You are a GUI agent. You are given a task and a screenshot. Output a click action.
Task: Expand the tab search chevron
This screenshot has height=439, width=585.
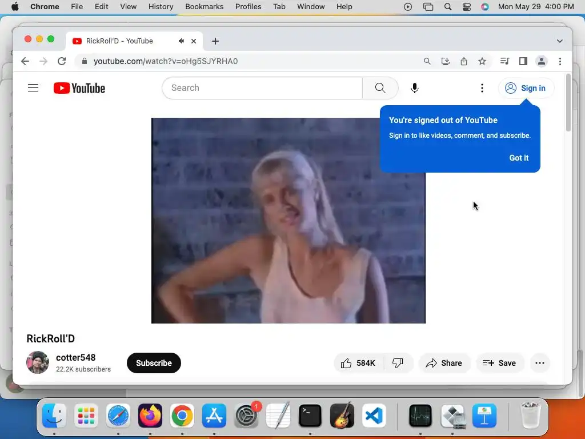click(560, 41)
